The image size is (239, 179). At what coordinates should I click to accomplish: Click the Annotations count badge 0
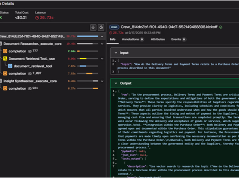(142, 40)
